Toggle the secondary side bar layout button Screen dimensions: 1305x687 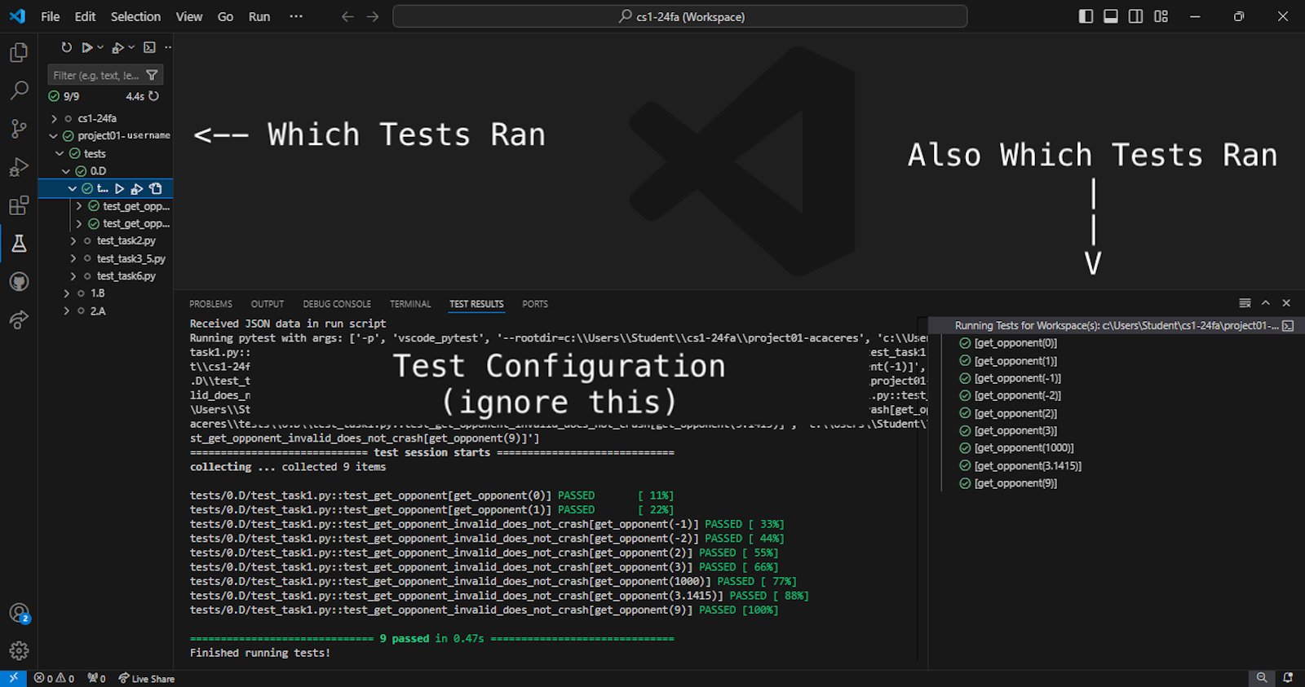point(1135,16)
